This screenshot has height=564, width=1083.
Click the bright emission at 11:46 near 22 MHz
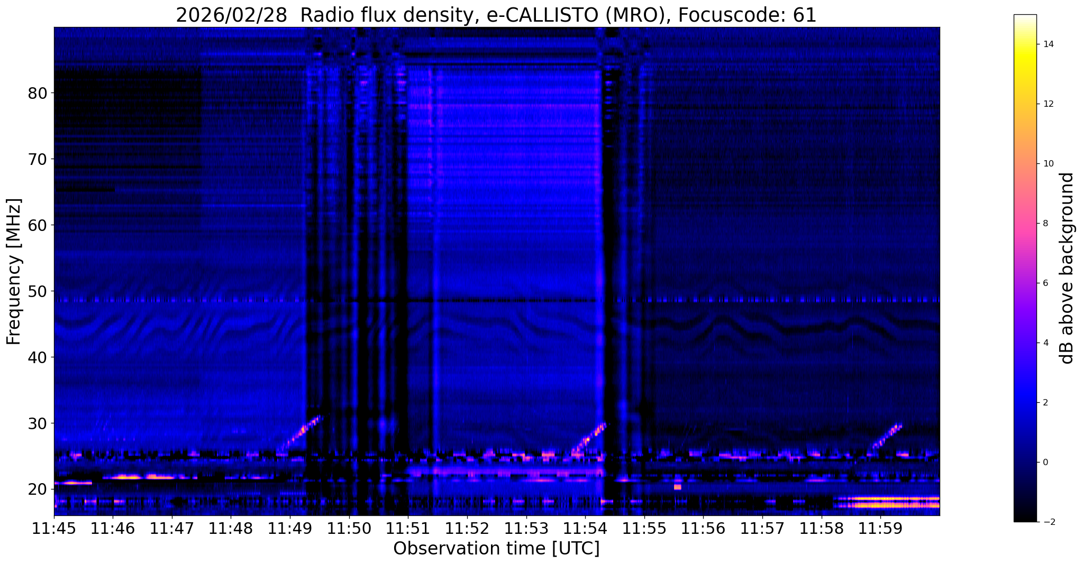[x=139, y=477]
